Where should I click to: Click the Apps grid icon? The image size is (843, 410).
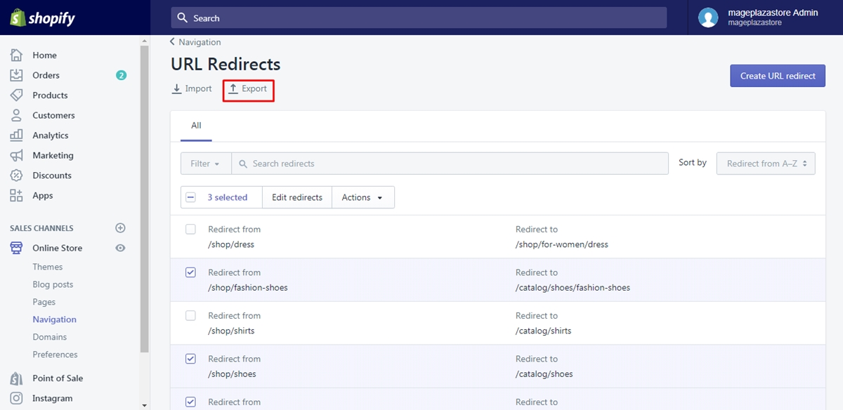[16, 195]
